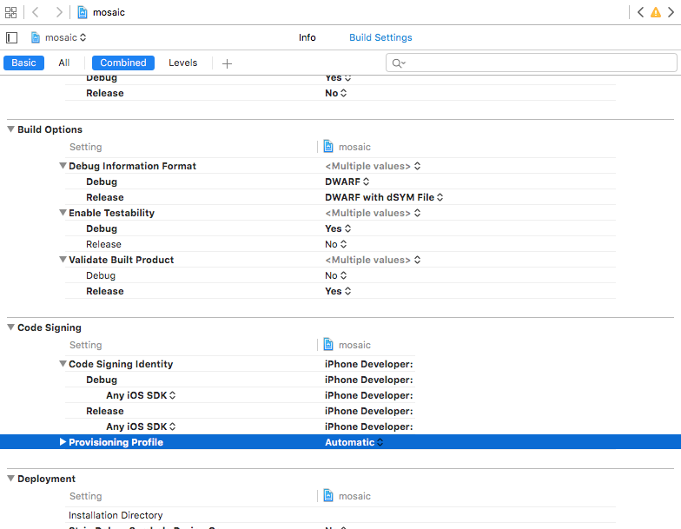The image size is (681, 529).
Task: Collapse Code Signing Identity setting
Action: click(x=63, y=363)
